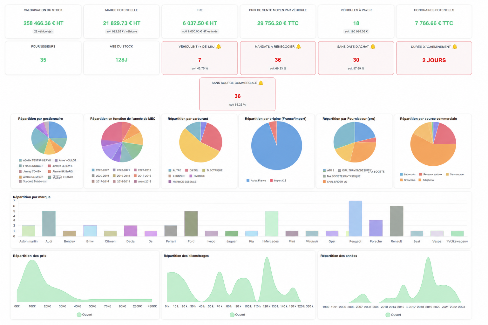Screen dimensions: 488x325
Task: Toggle Ouvert legend under Répartition des kilométrages
Action: pyautogui.click(x=237, y=315)
